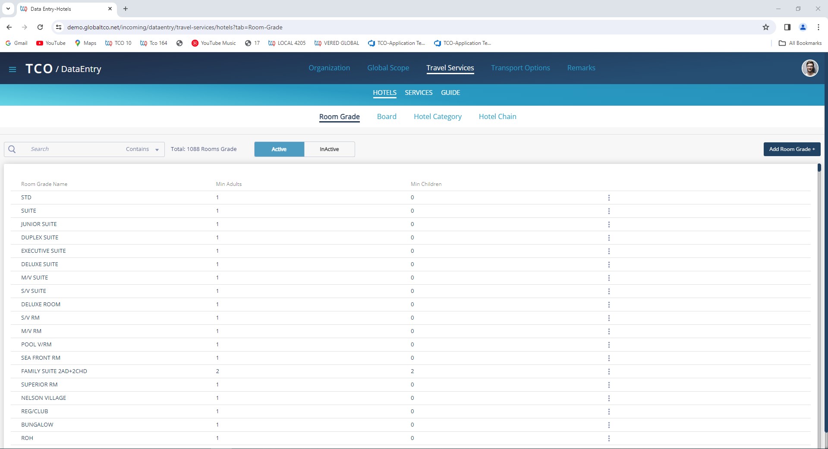
Task: Select the FAMILY SUITE 2AD+2CHD row name
Action: click(x=54, y=371)
